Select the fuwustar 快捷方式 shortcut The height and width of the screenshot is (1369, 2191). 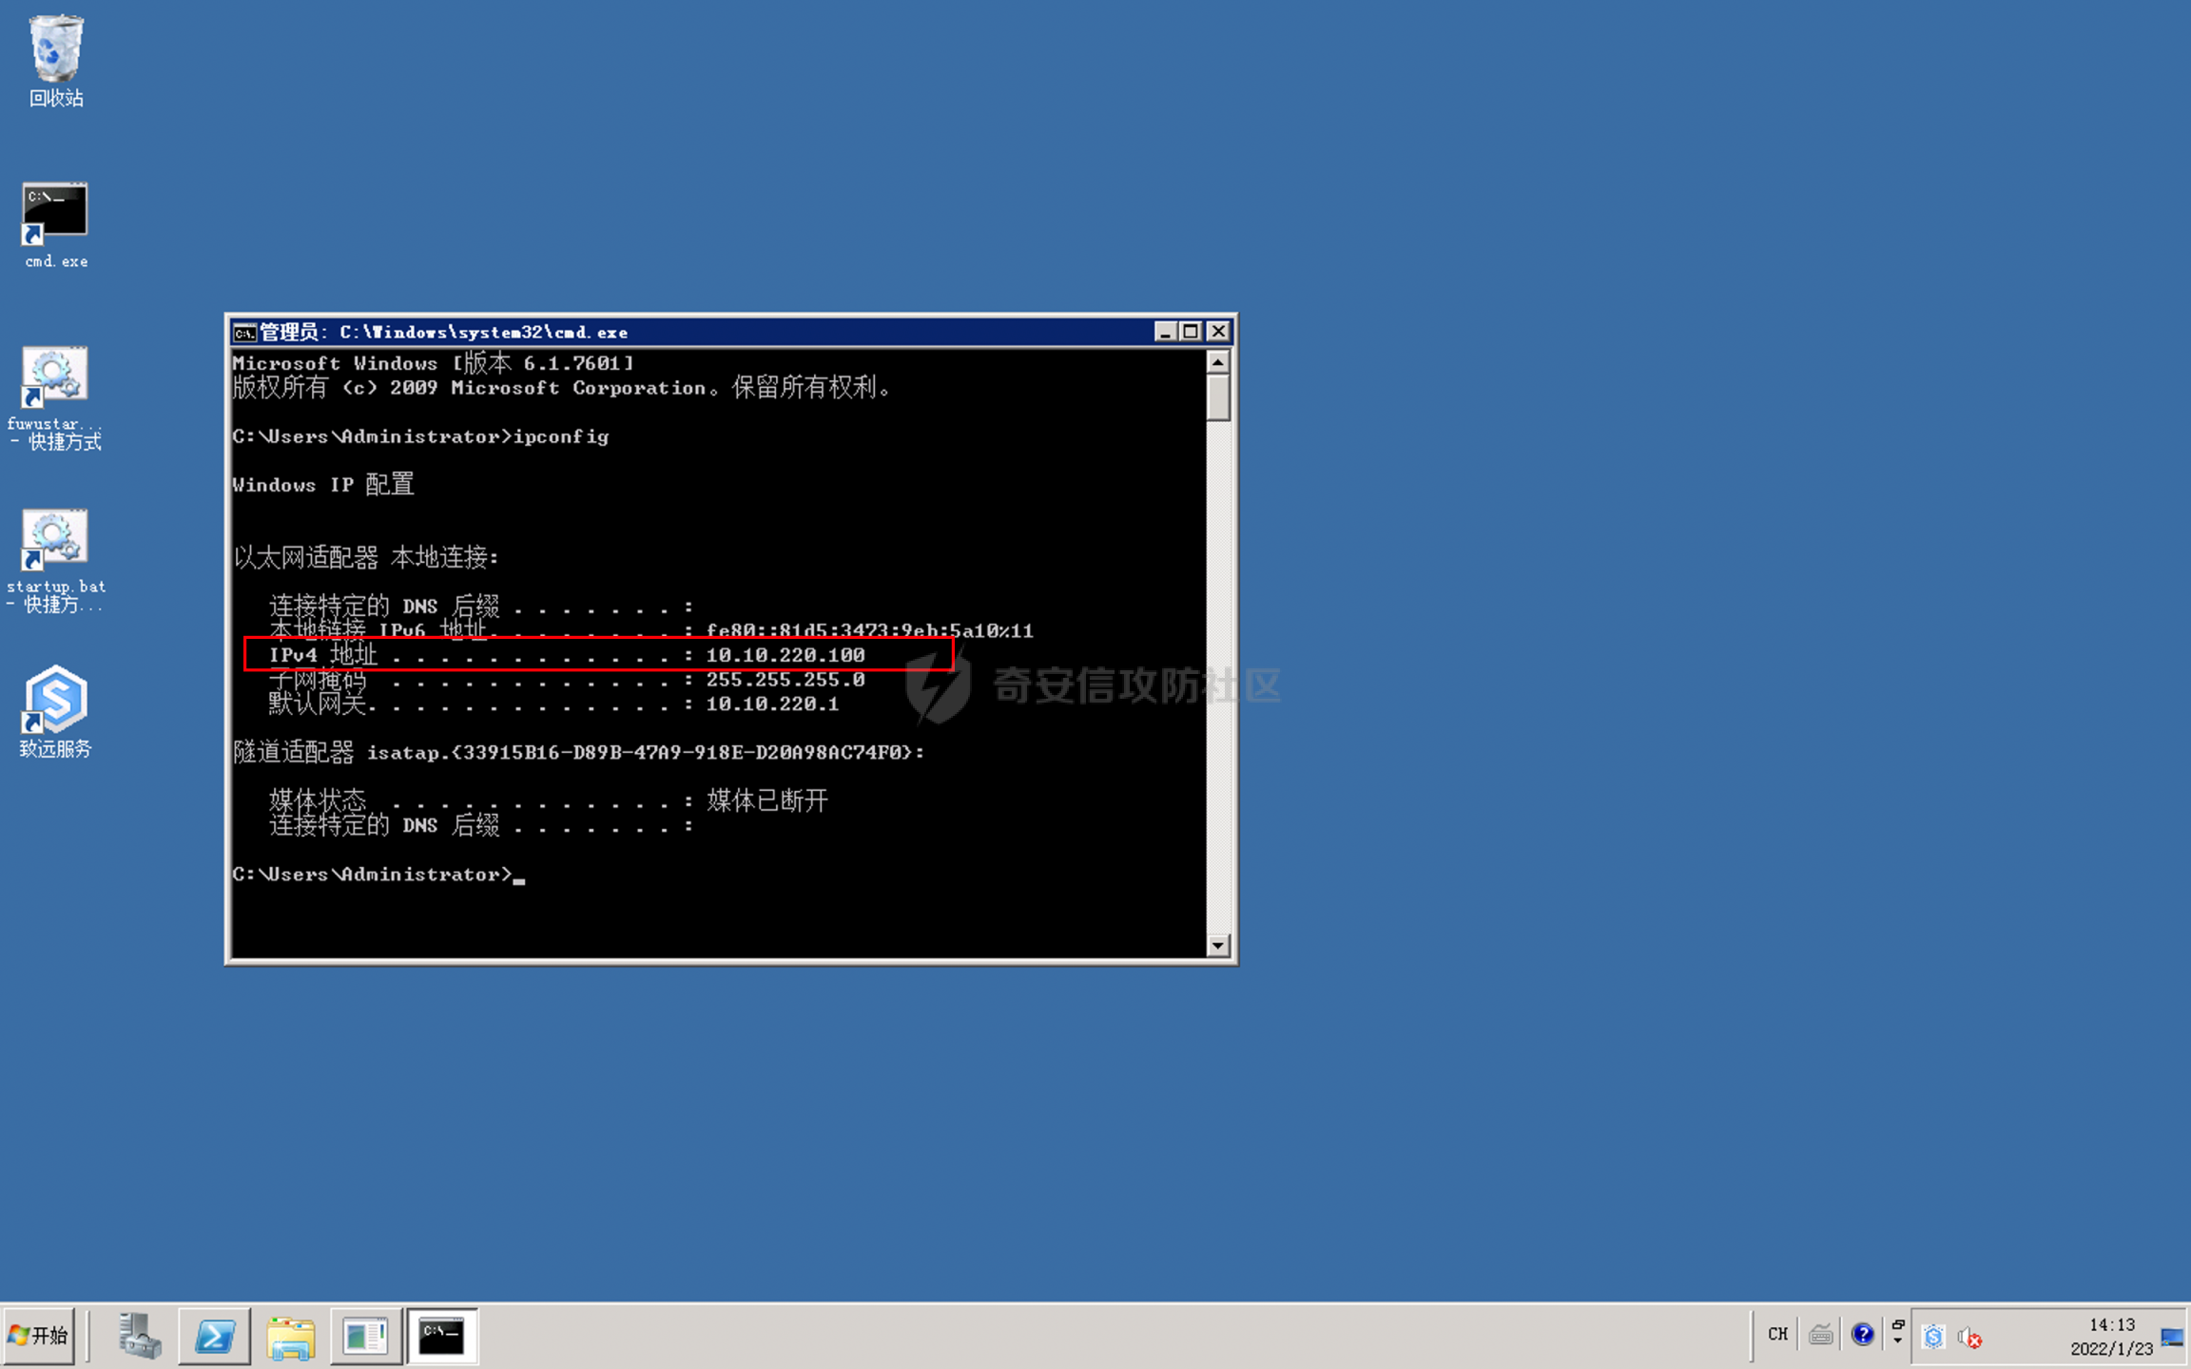(x=55, y=397)
